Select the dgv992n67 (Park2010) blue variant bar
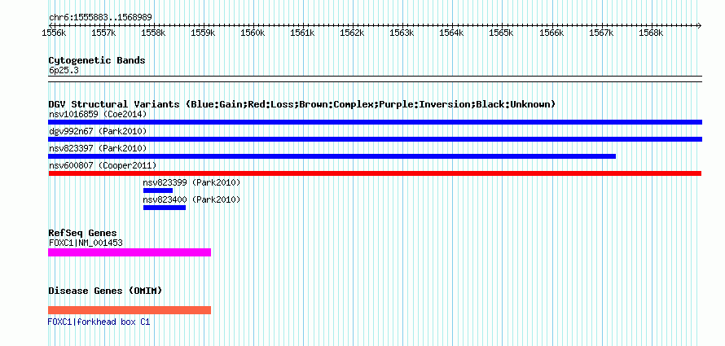 pos(375,139)
